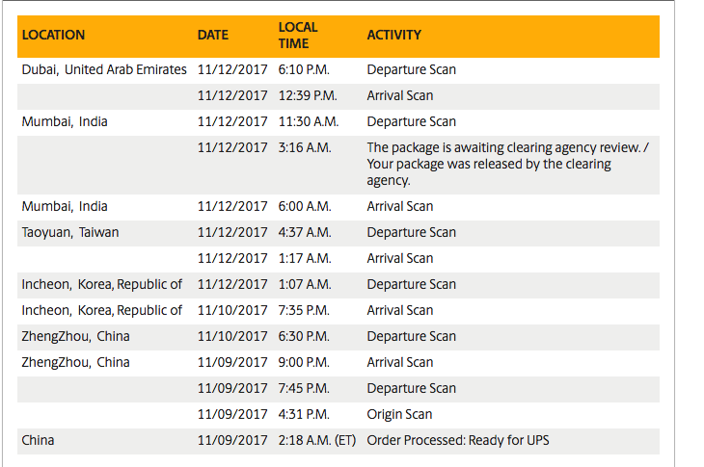Select the Origin Scan activity entry
The image size is (704, 467).
tap(399, 415)
